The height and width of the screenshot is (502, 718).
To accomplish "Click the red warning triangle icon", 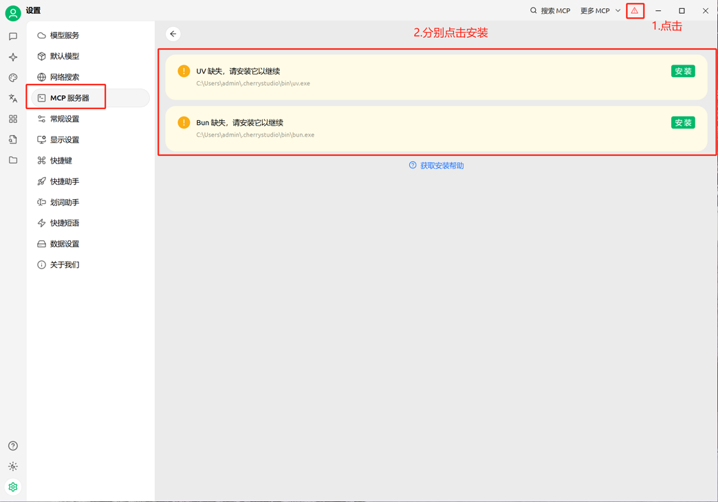I will pyautogui.click(x=635, y=10).
